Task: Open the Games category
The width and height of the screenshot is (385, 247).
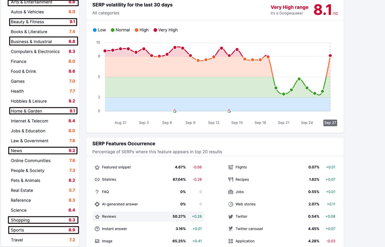Action: point(44,81)
